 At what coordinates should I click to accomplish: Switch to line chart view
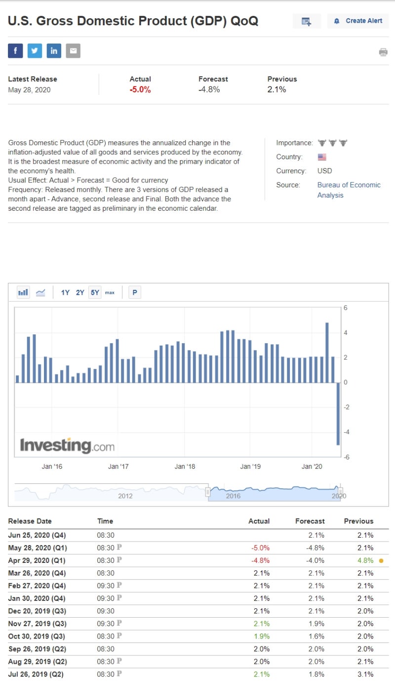pos(40,292)
